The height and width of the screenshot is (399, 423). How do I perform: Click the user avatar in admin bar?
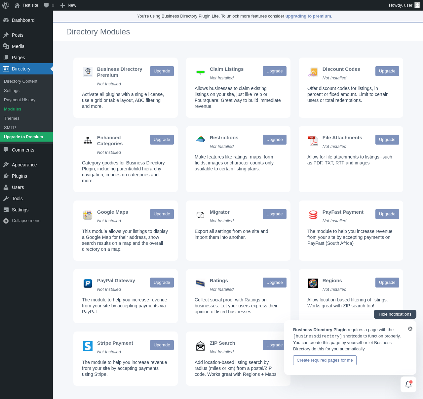pos(417,5)
